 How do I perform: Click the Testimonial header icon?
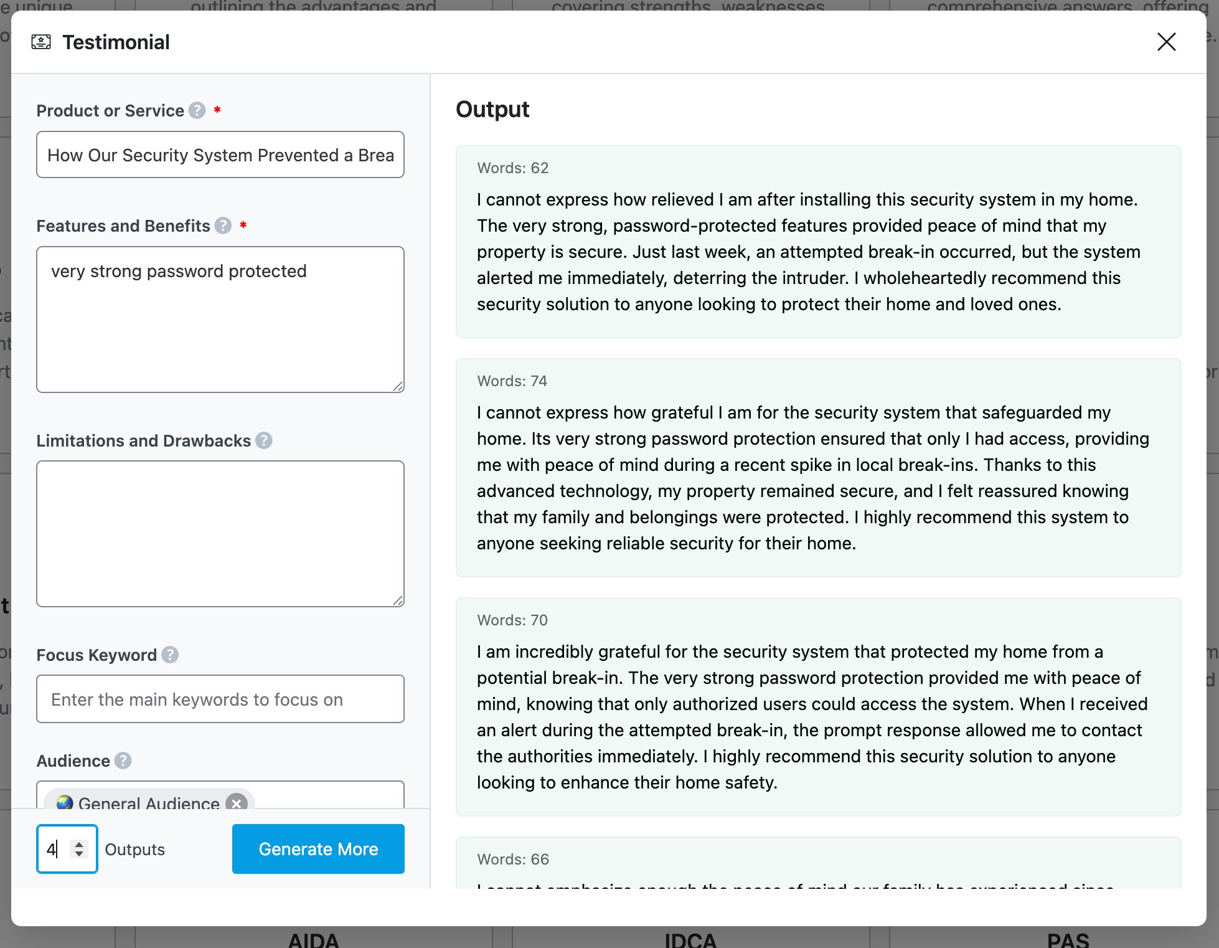tap(41, 42)
